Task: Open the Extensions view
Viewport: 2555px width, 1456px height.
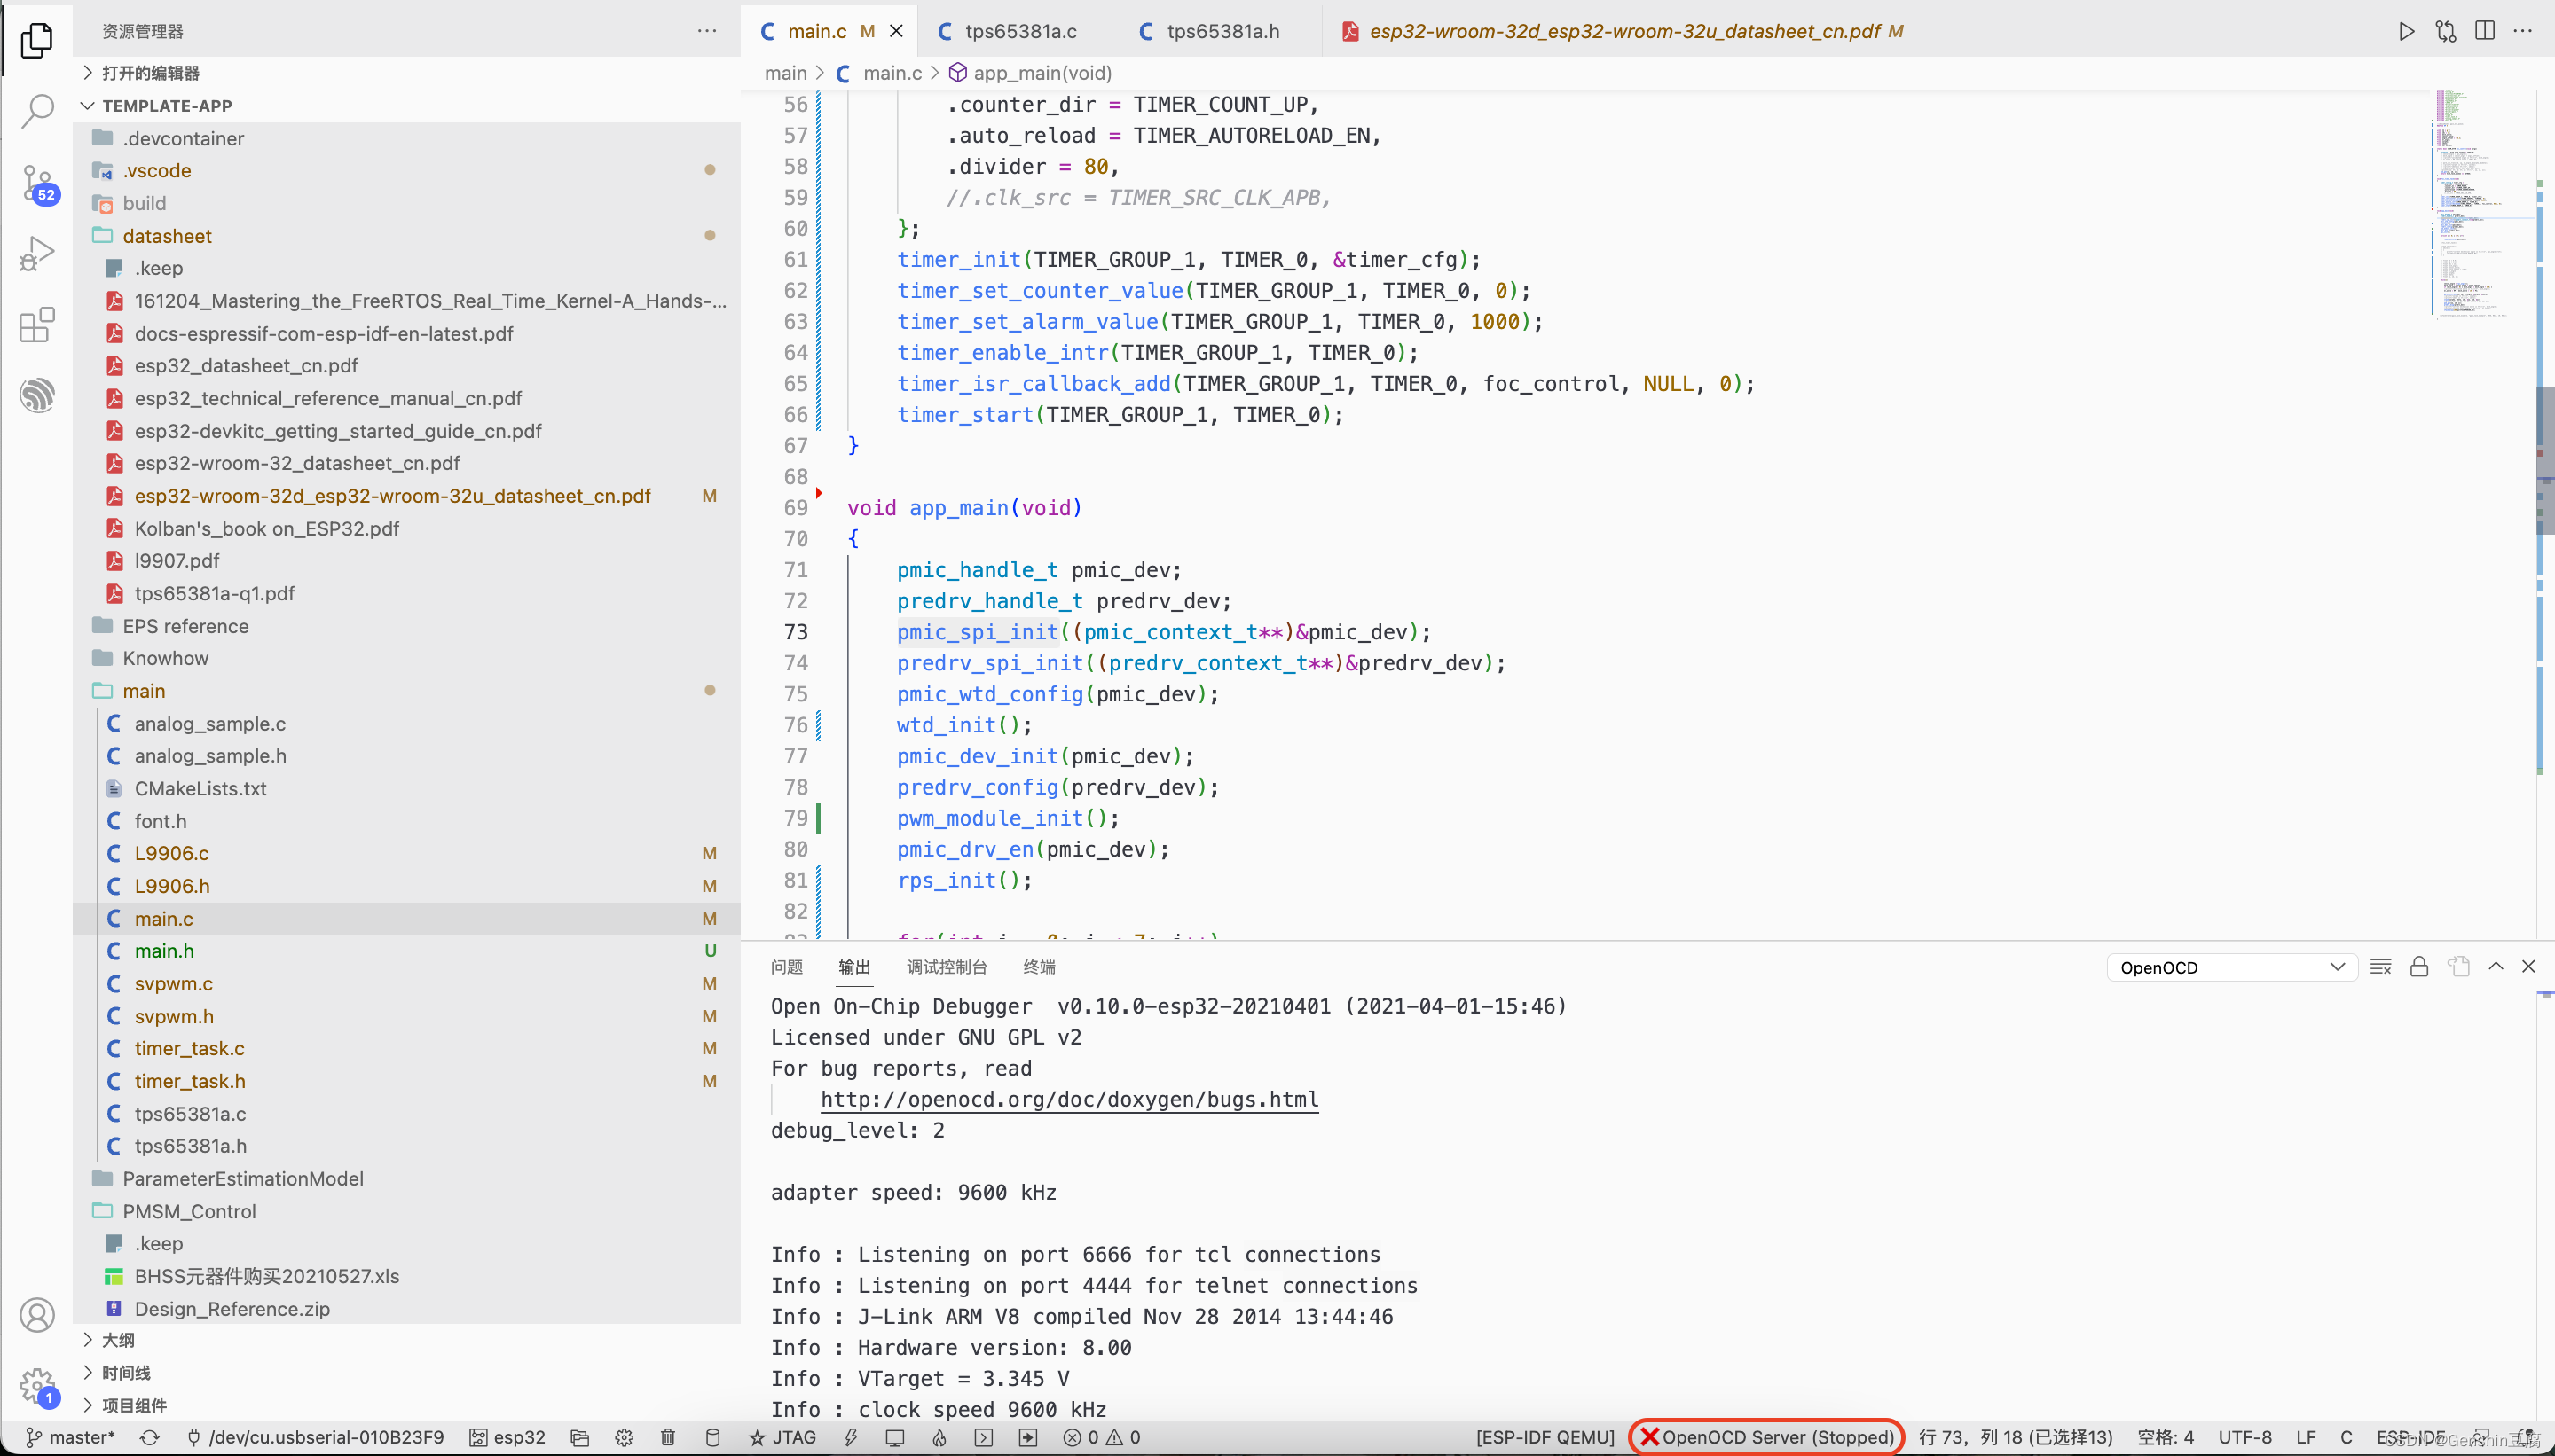Action: click(37, 325)
